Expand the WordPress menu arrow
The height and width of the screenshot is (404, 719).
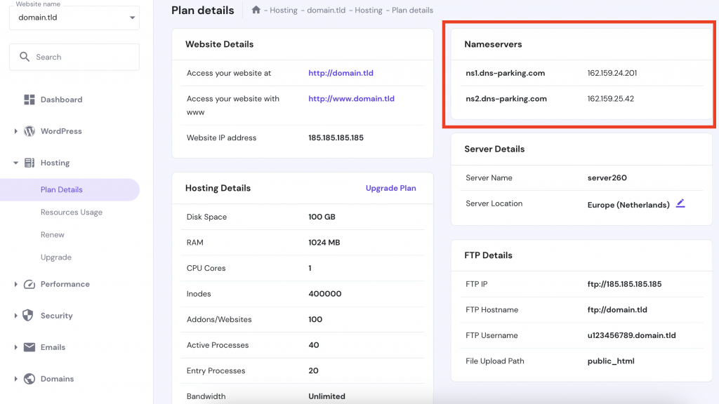tap(16, 131)
